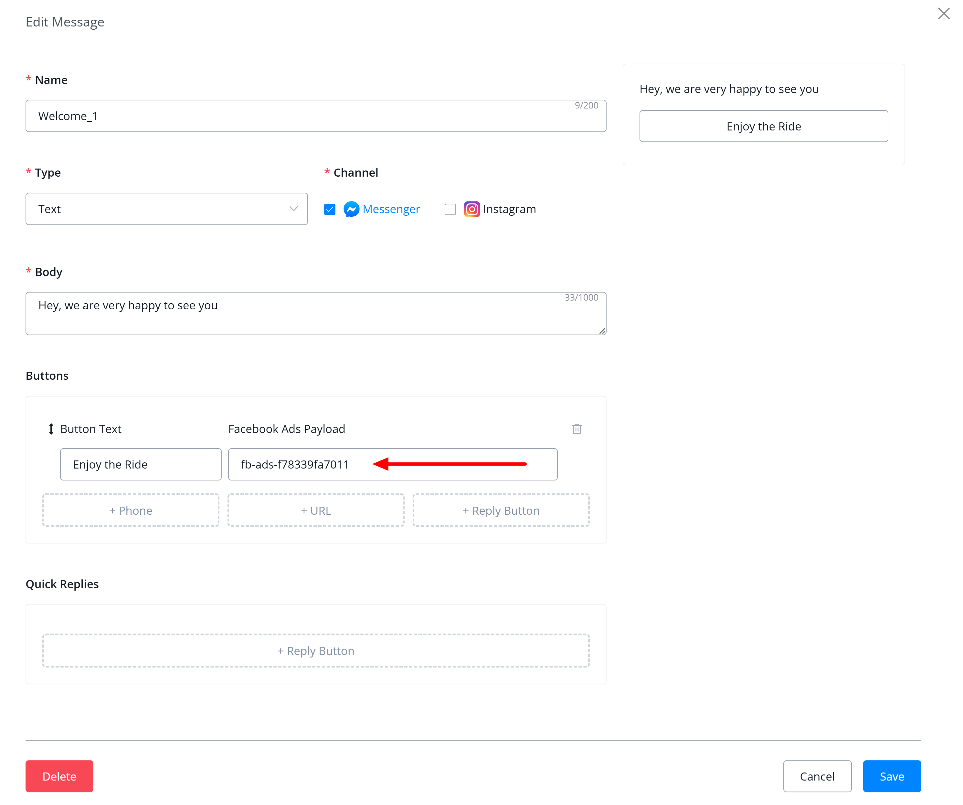Uncheck the Messenger channel checkbox

tap(330, 209)
